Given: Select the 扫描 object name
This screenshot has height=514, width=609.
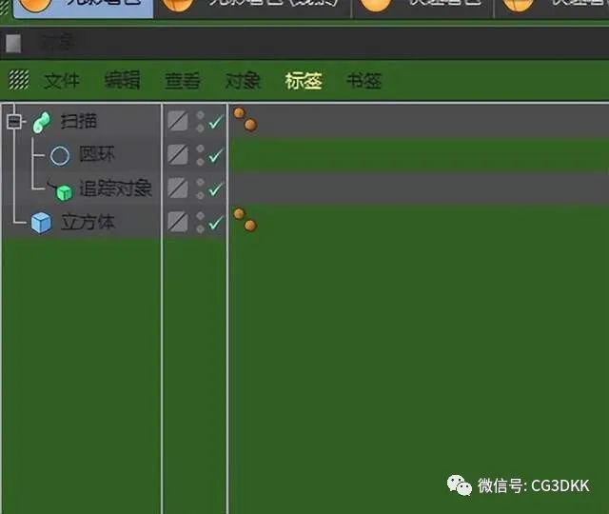Looking at the screenshot, I should click(x=78, y=121).
